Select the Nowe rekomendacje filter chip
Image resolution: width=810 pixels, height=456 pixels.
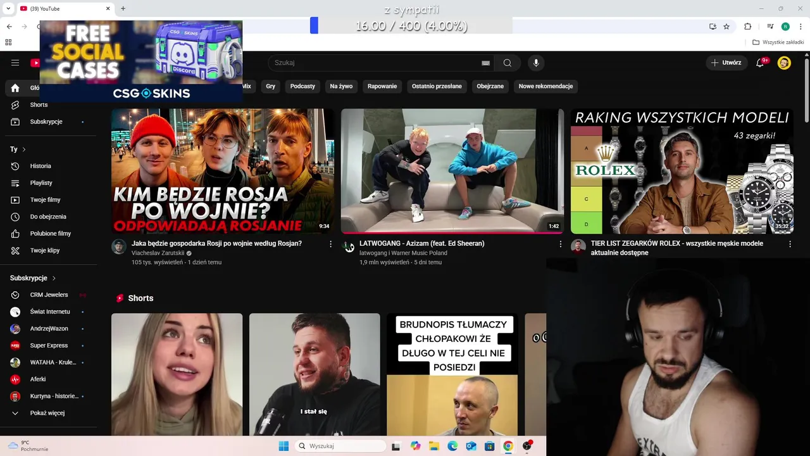click(545, 86)
